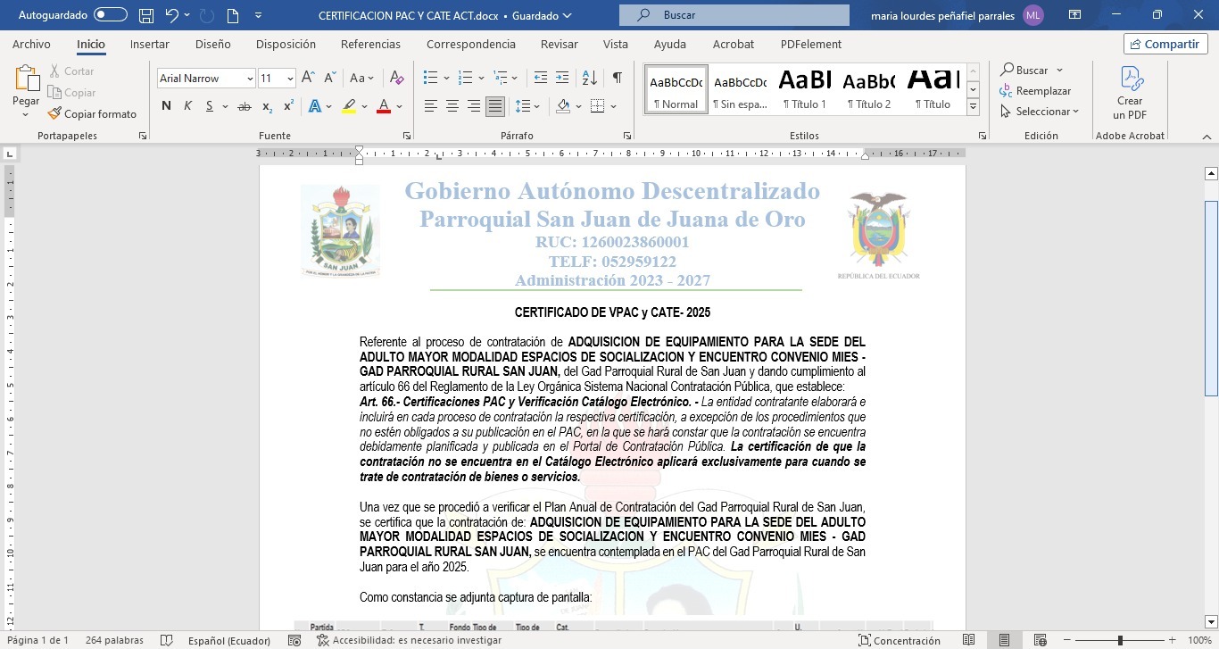
Task: Toggle paragraph marks display (¶)
Action: click(617, 79)
